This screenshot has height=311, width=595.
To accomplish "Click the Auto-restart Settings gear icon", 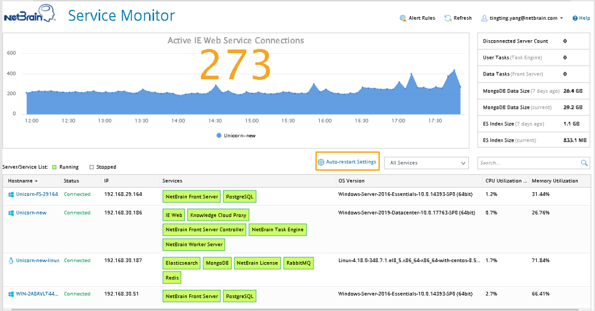I will [320, 162].
